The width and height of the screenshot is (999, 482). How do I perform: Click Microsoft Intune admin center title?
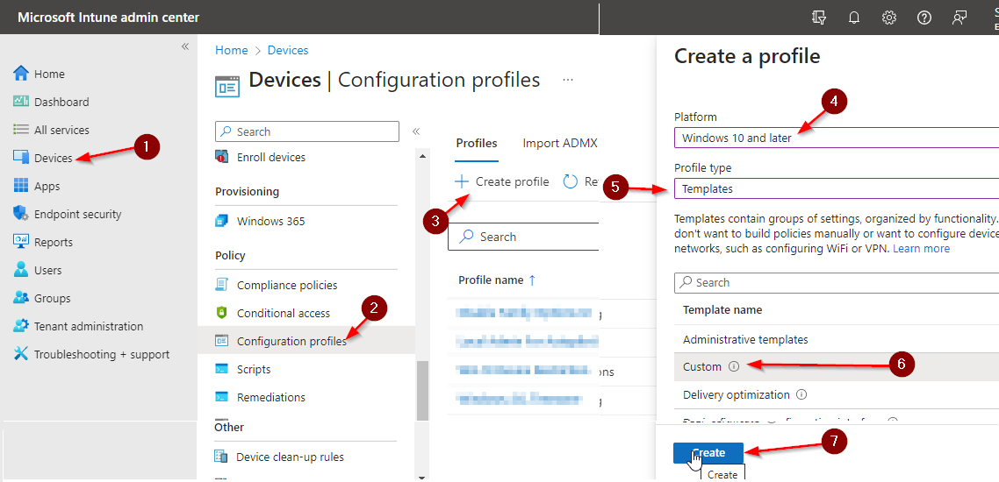click(108, 18)
